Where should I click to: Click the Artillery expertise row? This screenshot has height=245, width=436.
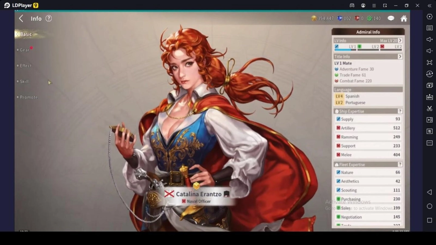tap(368, 128)
